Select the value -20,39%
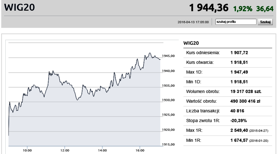 point(239,121)
